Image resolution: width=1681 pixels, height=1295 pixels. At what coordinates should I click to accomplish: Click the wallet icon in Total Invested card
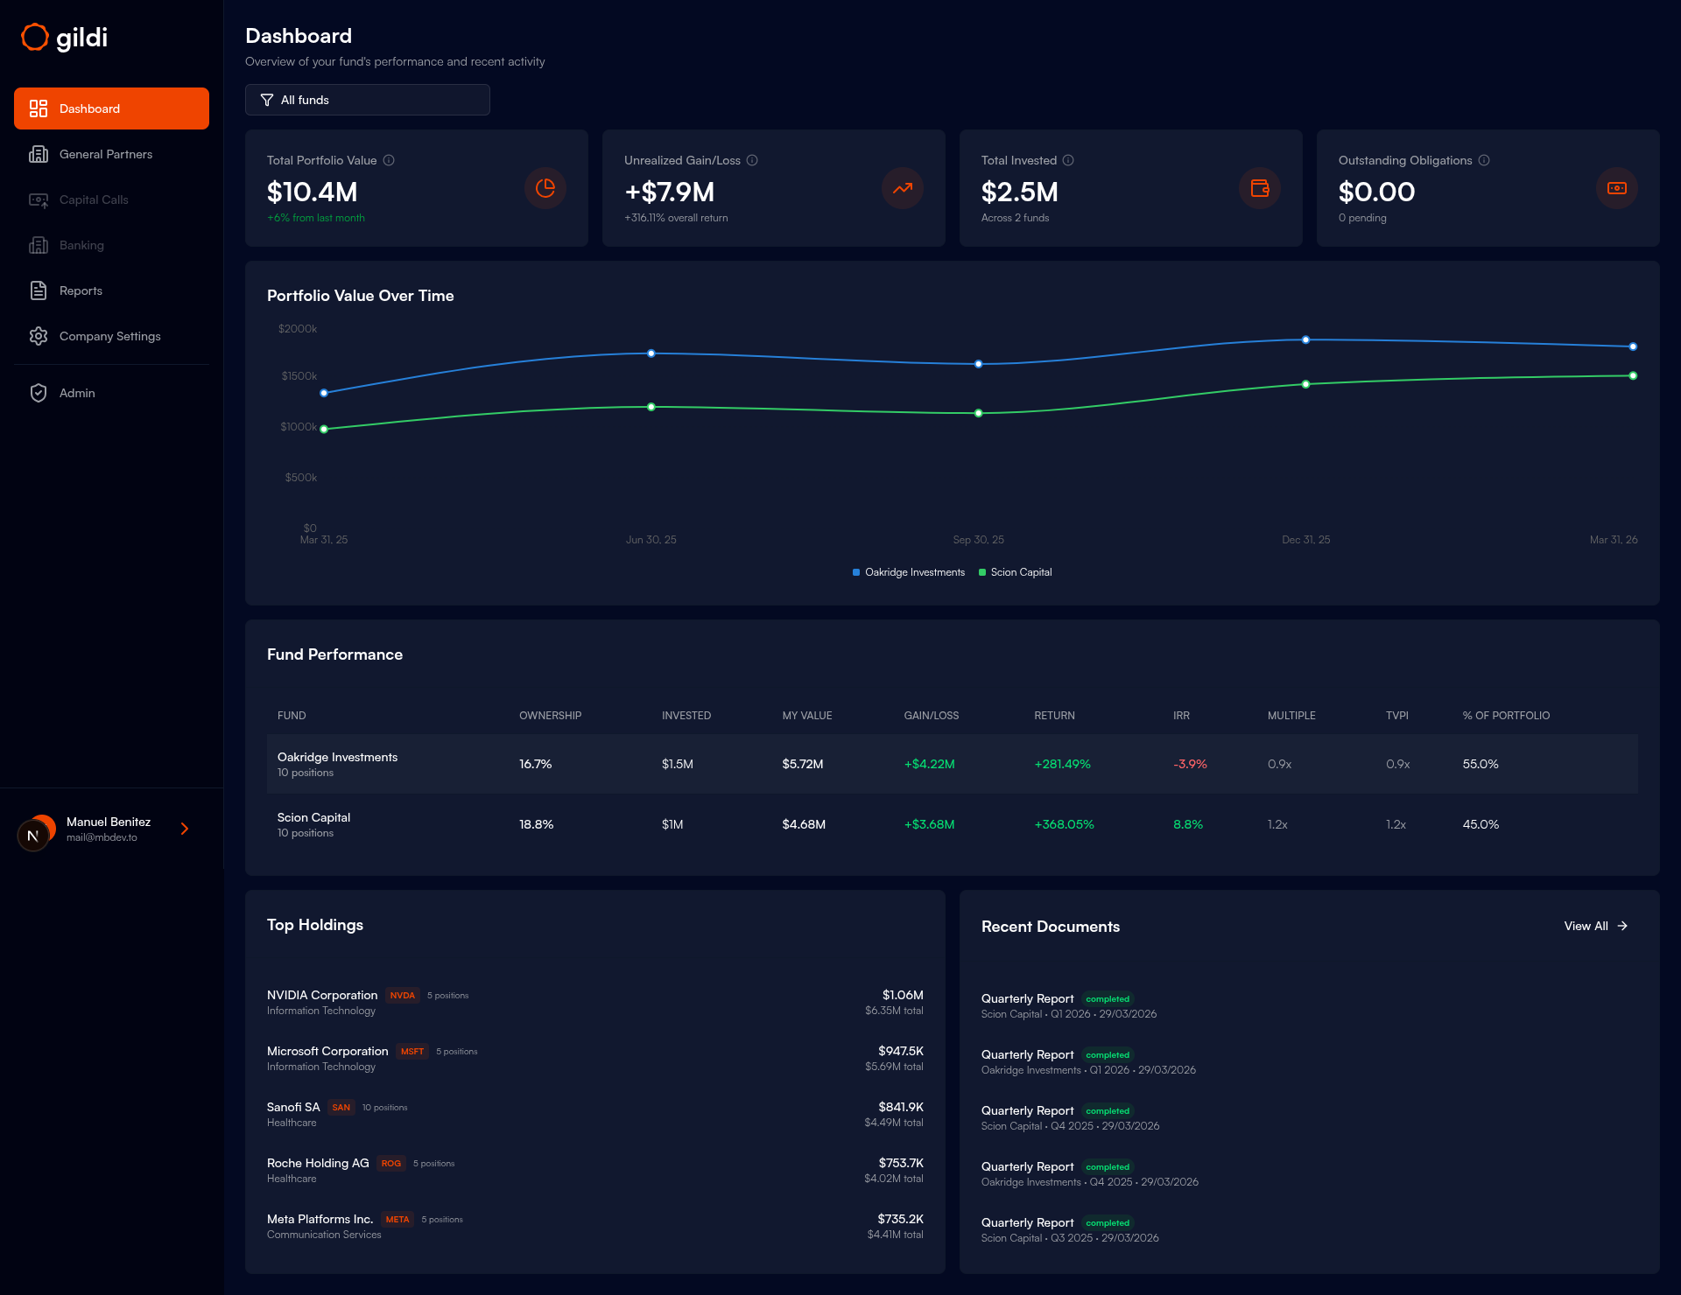(1260, 188)
